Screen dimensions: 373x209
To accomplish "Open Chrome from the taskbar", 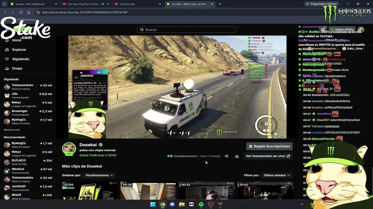I will [163, 204].
